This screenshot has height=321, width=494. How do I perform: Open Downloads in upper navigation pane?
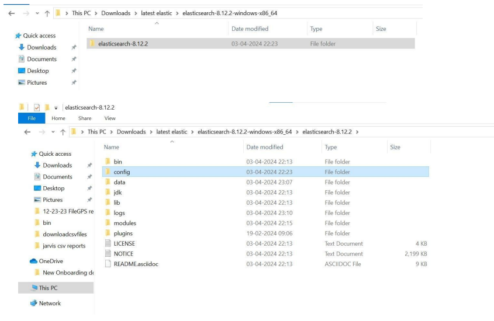(x=37, y=47)
